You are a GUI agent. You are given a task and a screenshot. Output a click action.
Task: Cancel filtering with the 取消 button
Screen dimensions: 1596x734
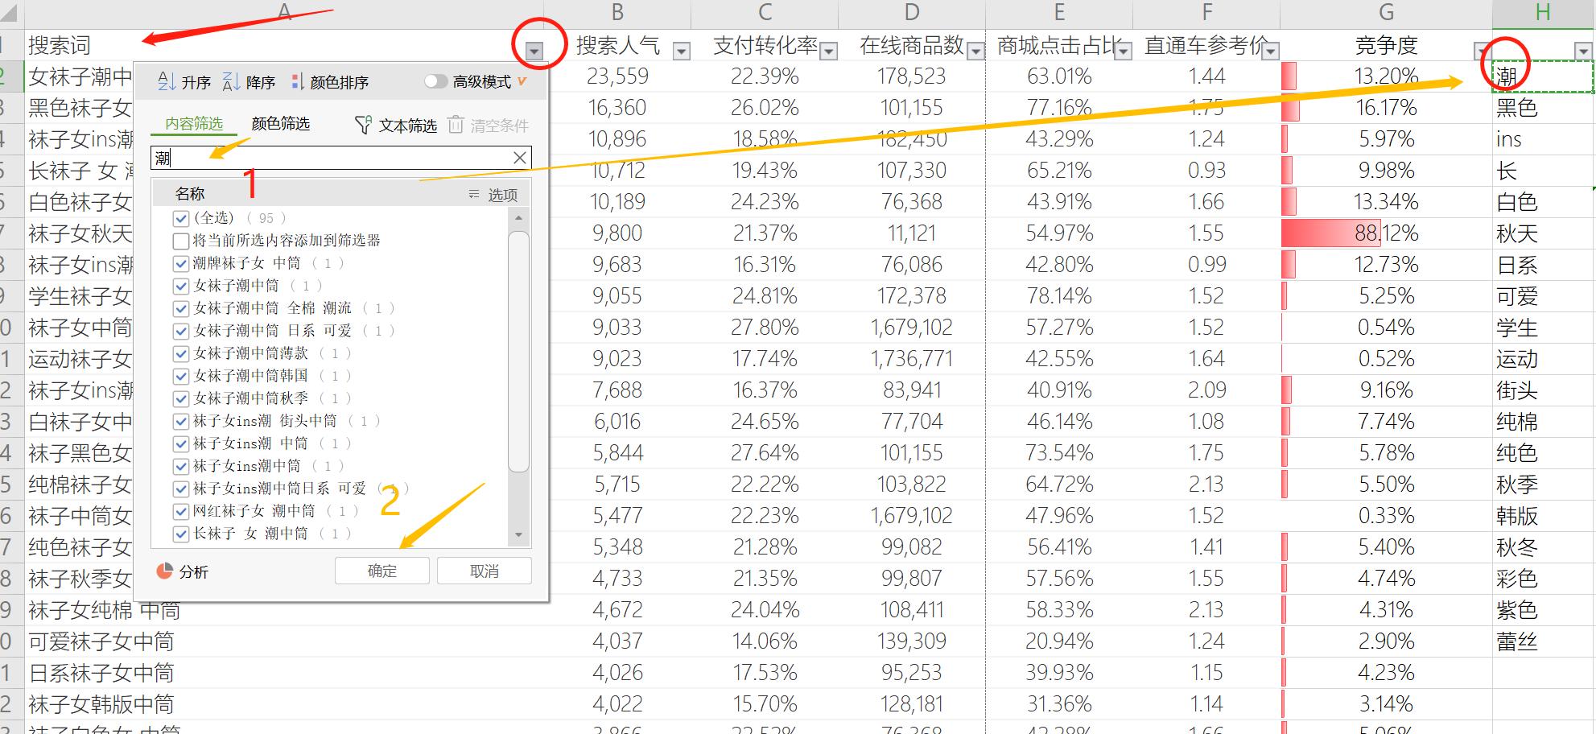(484, 571)
